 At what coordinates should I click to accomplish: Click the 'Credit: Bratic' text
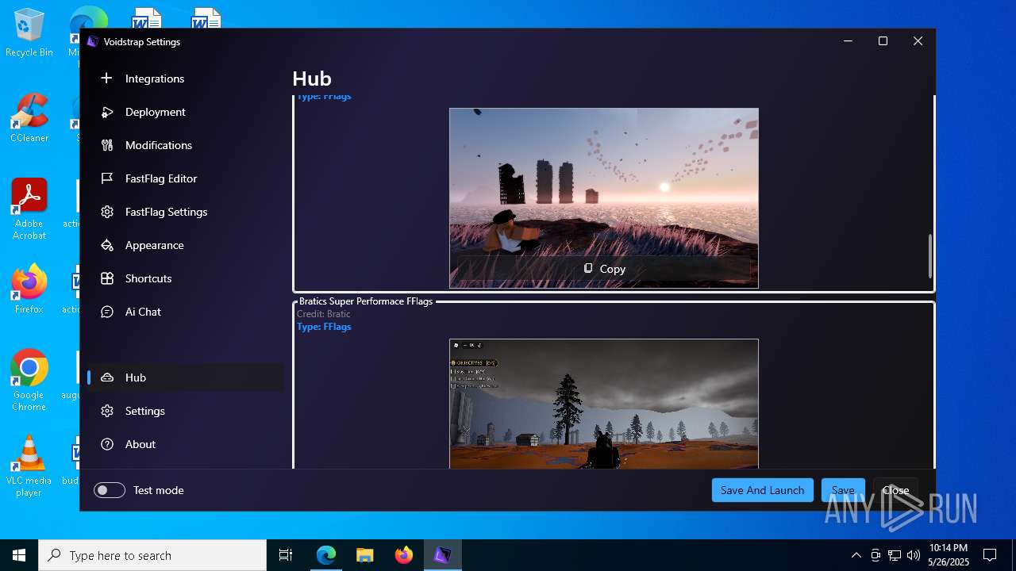[x=324, y=314]
